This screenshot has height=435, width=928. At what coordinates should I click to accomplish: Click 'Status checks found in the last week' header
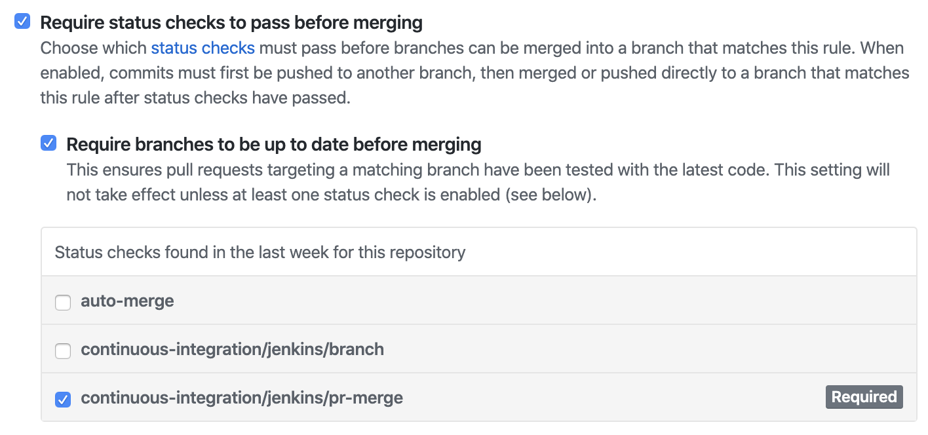pyautogui.click(x=260, y=252)
